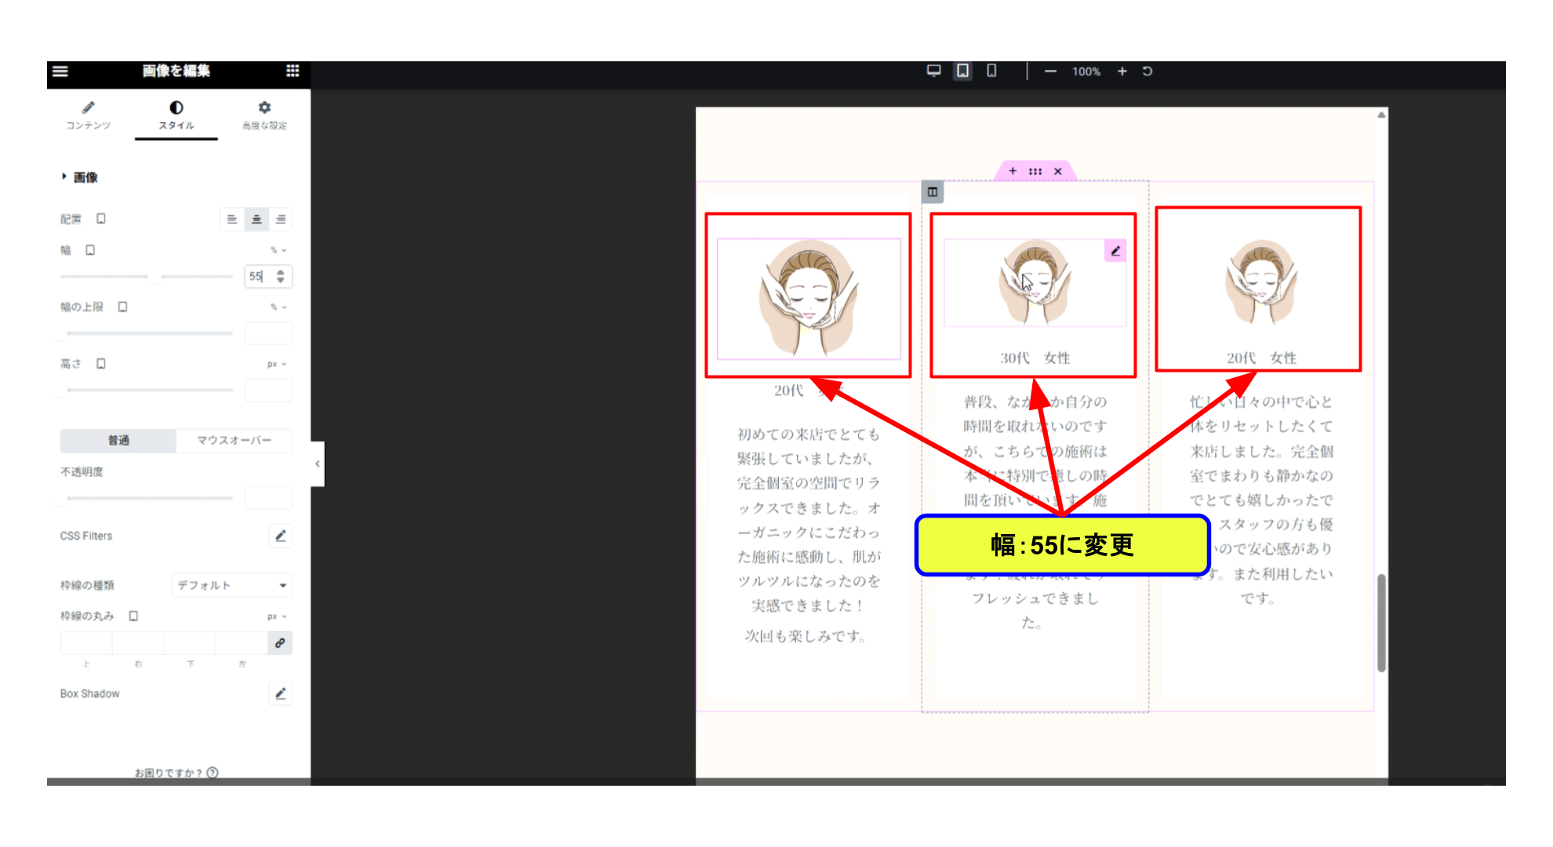Viewport: 1553px width, 847px height.
Task: Collapse the editor side panel
Action: point(317,463)
